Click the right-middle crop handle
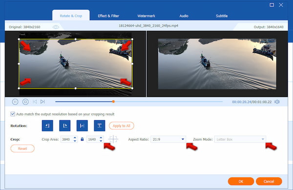Image resolution: width=293 pixels, height=190 pixels. [132, 63]
